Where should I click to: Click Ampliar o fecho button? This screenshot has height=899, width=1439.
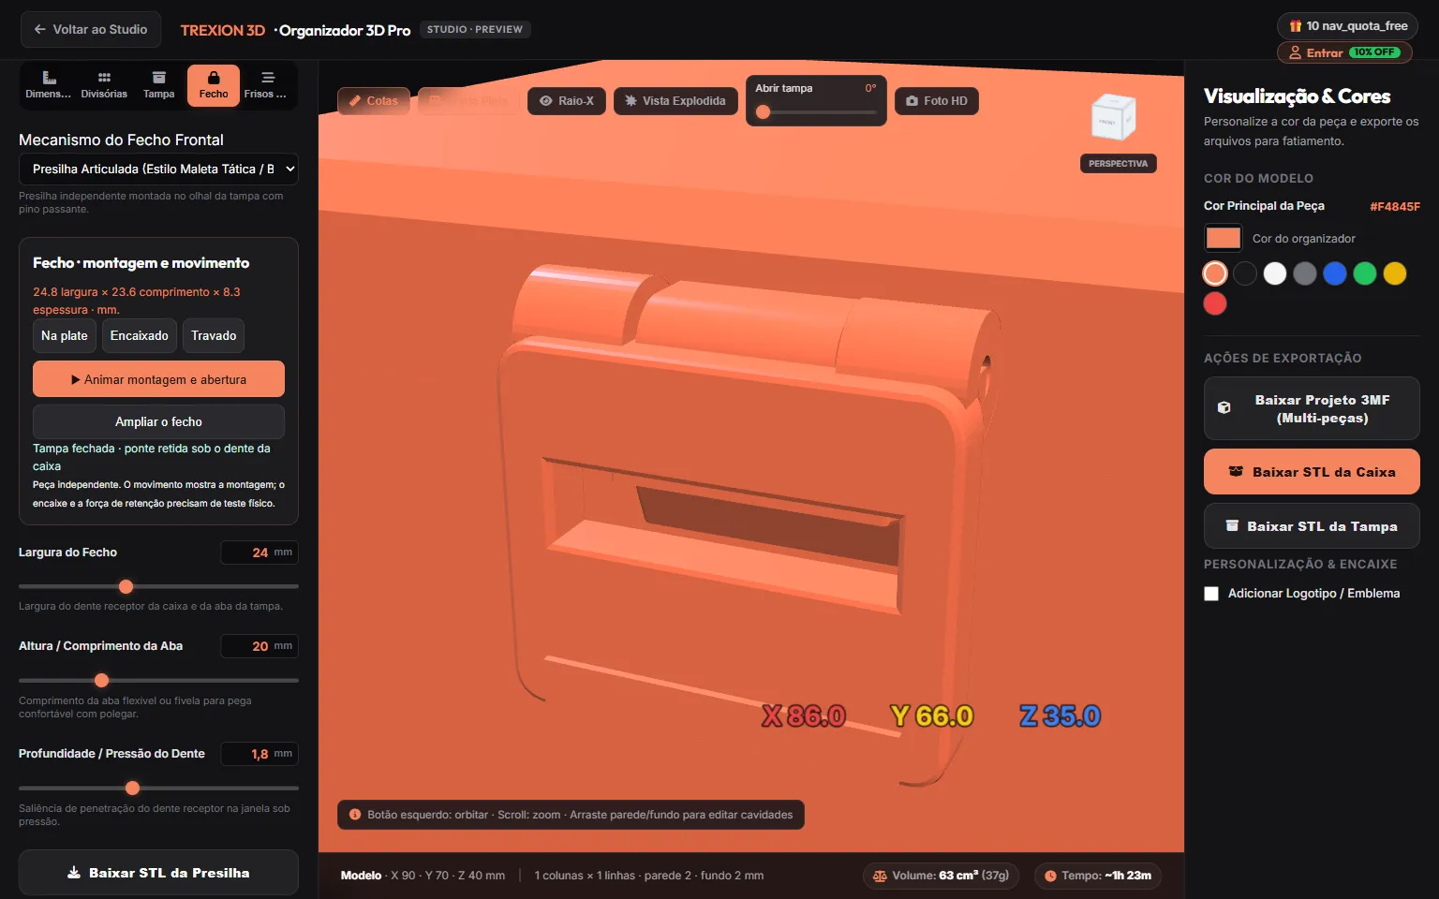pyautogui.click(x=158, y=422)
